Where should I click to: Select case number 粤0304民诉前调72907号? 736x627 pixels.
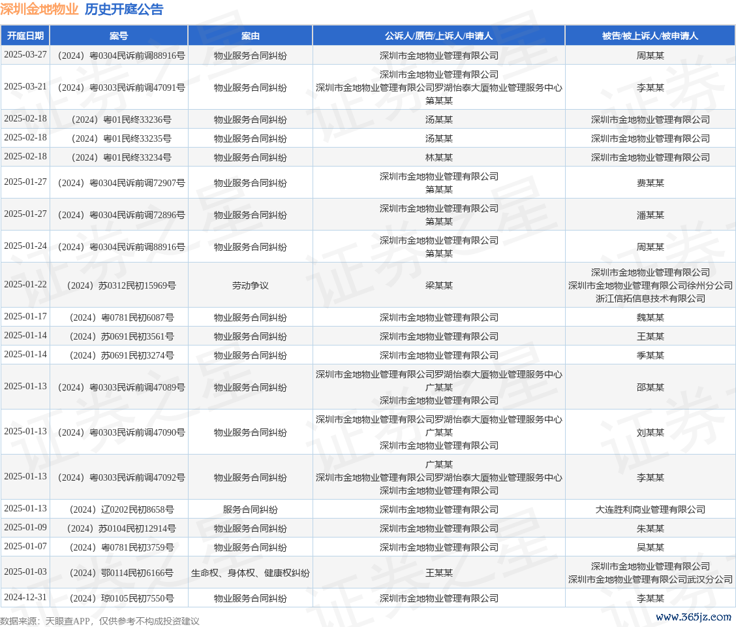point(121,183)
